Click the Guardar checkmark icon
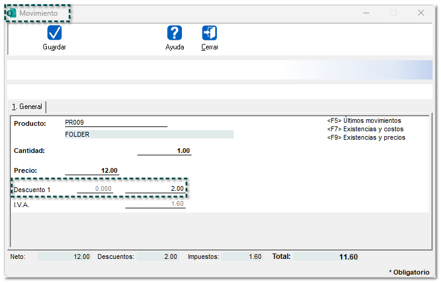This screenshot has width=441, height=283. (54, 33)
